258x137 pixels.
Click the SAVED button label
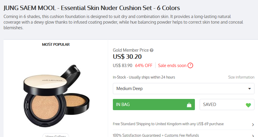click(x=209, y=105)
